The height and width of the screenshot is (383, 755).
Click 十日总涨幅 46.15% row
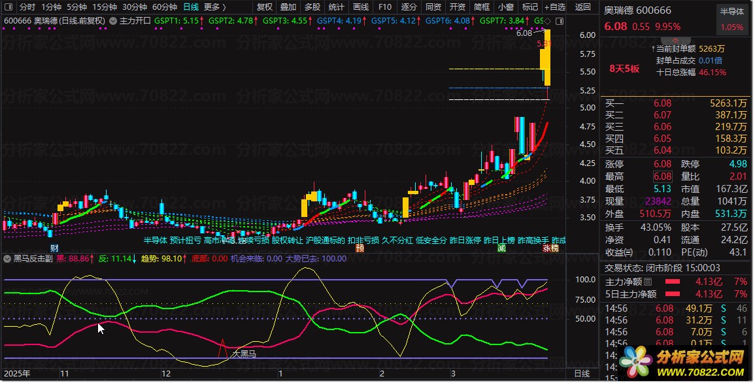(692, 73)
